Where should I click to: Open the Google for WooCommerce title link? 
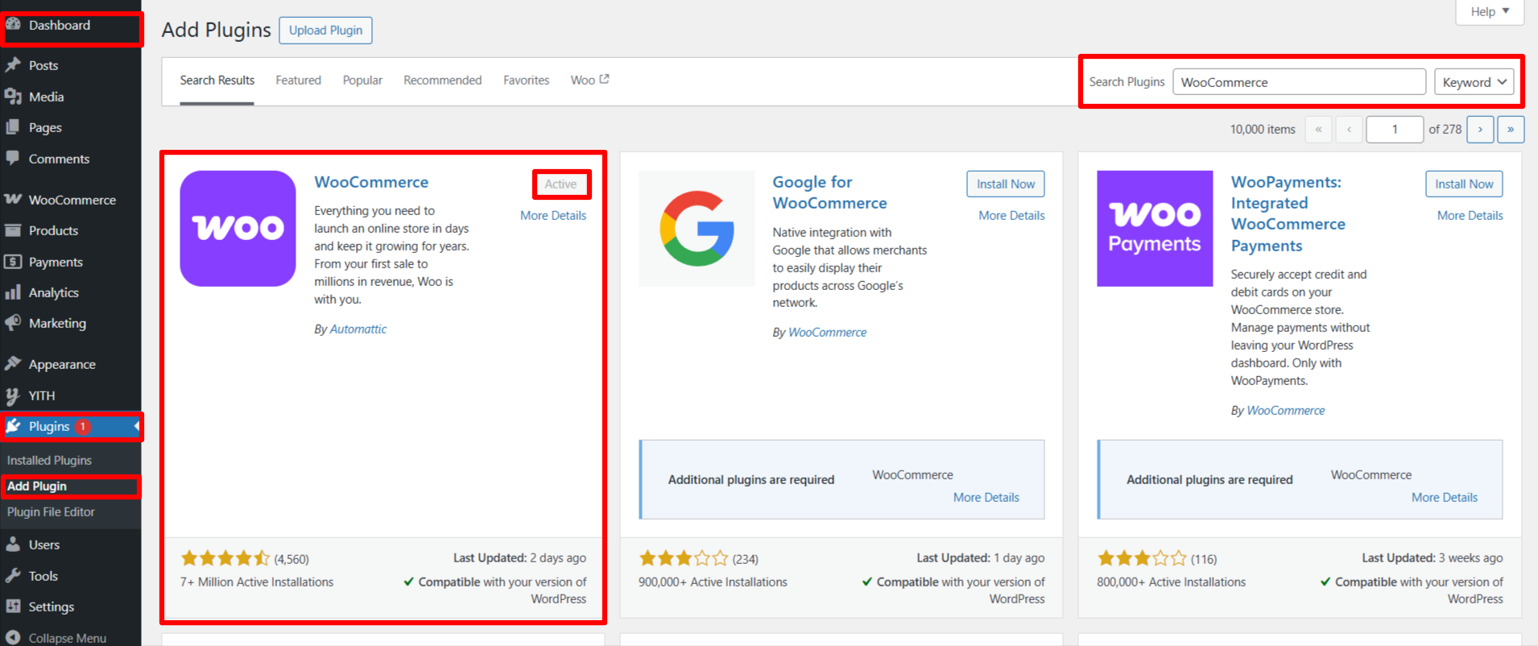tap(829, 193)
